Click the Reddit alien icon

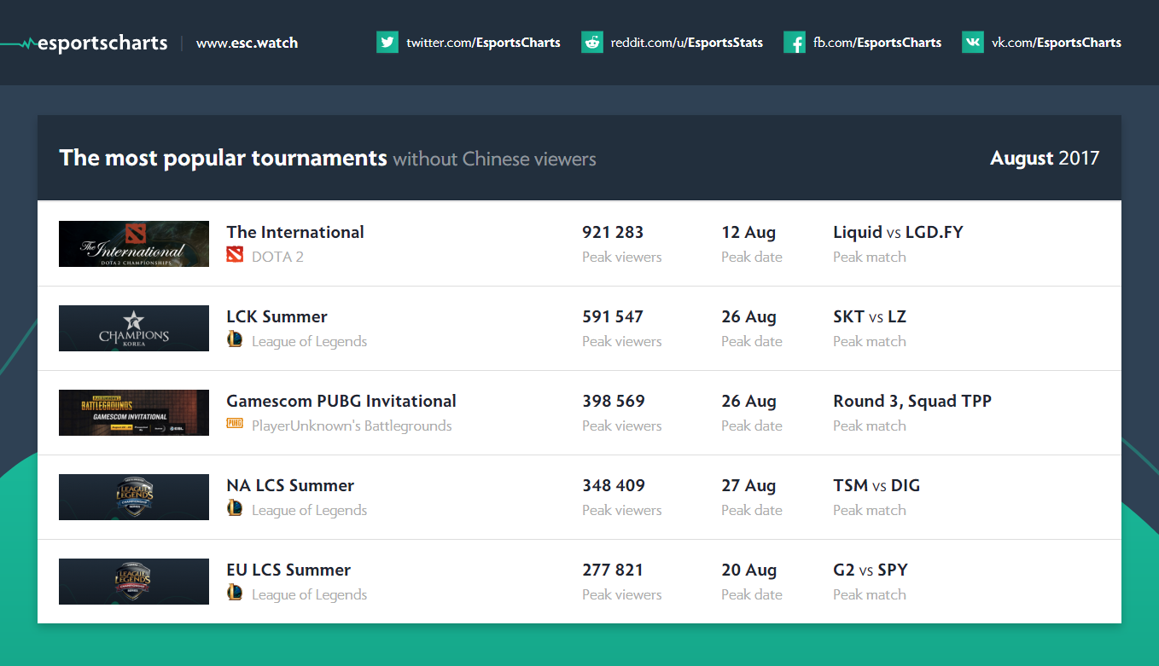tap(592, 42)
